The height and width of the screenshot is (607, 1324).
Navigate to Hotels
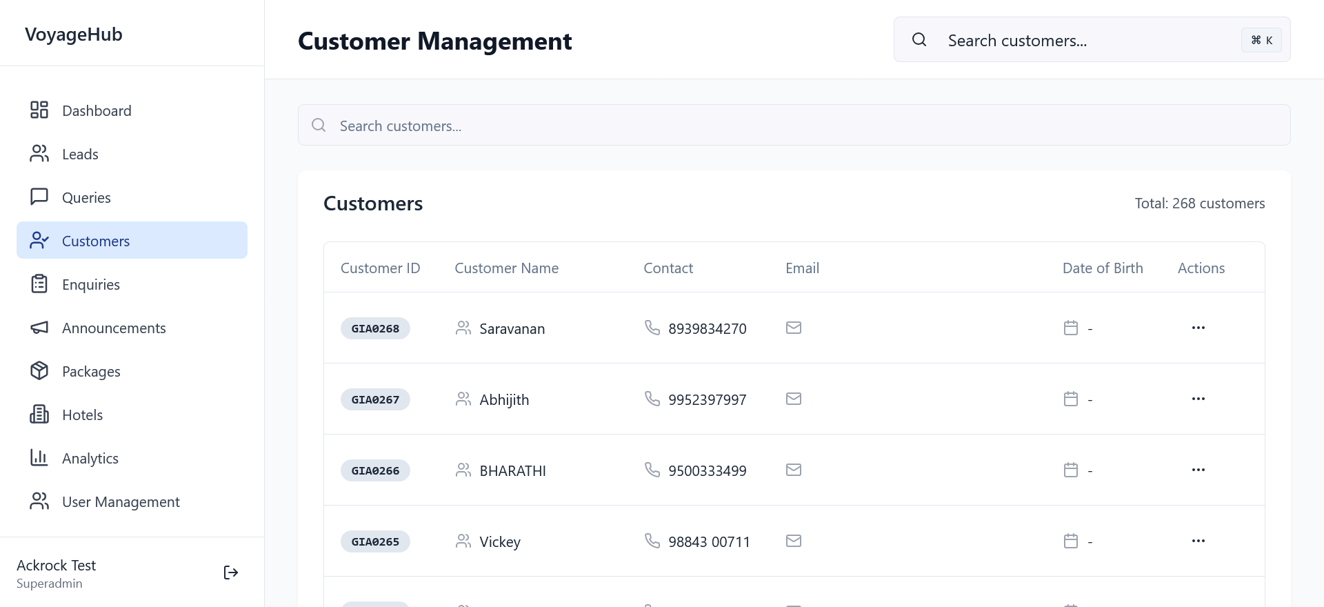click(x=132, y=415)
